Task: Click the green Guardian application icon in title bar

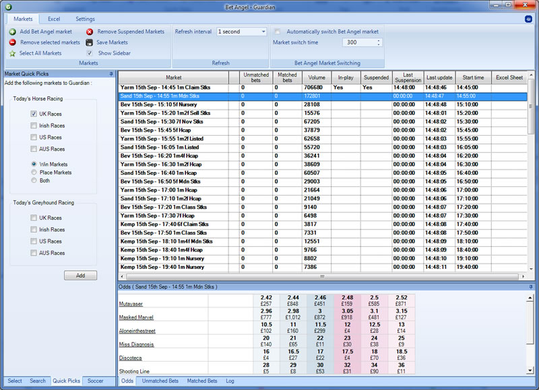Action: tap(8, 7)
